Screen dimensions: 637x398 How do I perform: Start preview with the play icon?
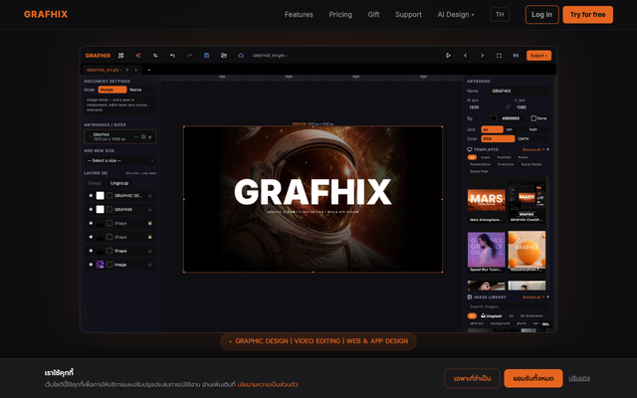[x=448, y=56]
